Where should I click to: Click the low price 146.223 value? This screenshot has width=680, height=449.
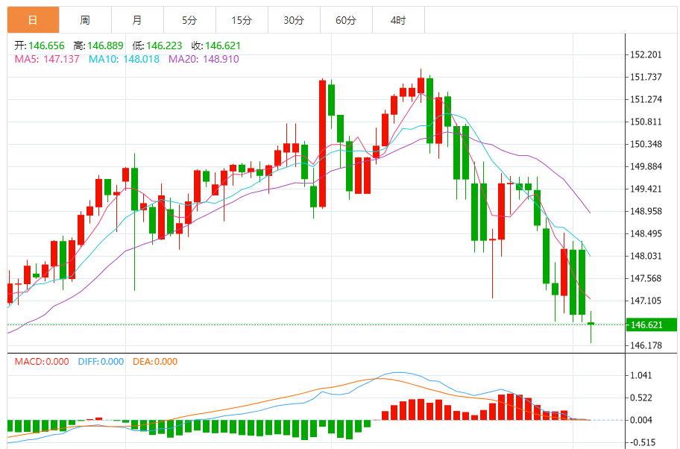click(164, 45)
